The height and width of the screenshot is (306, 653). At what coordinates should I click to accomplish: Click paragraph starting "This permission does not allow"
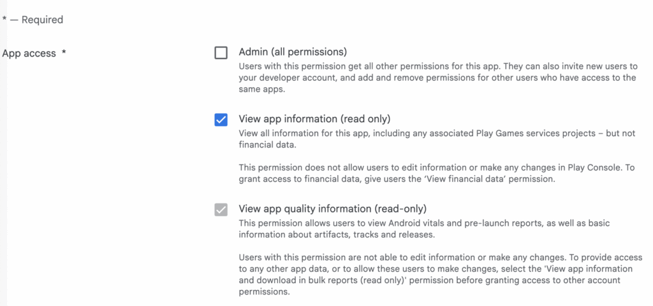(x=436, y=173)
